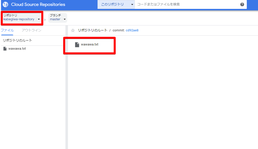
Task: Click the file icon beside wawawa.txt in sidebar
Action: (x=5, y=49)
